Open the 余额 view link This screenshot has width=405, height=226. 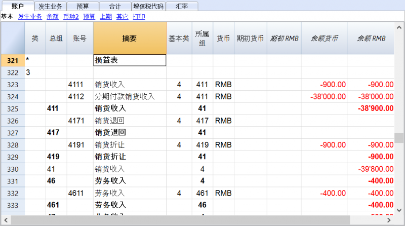53,17
